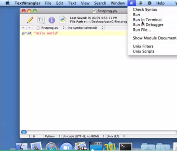Open the Apple menu
Viewport: 177px width, 151px height.
(x=7, y=3)
